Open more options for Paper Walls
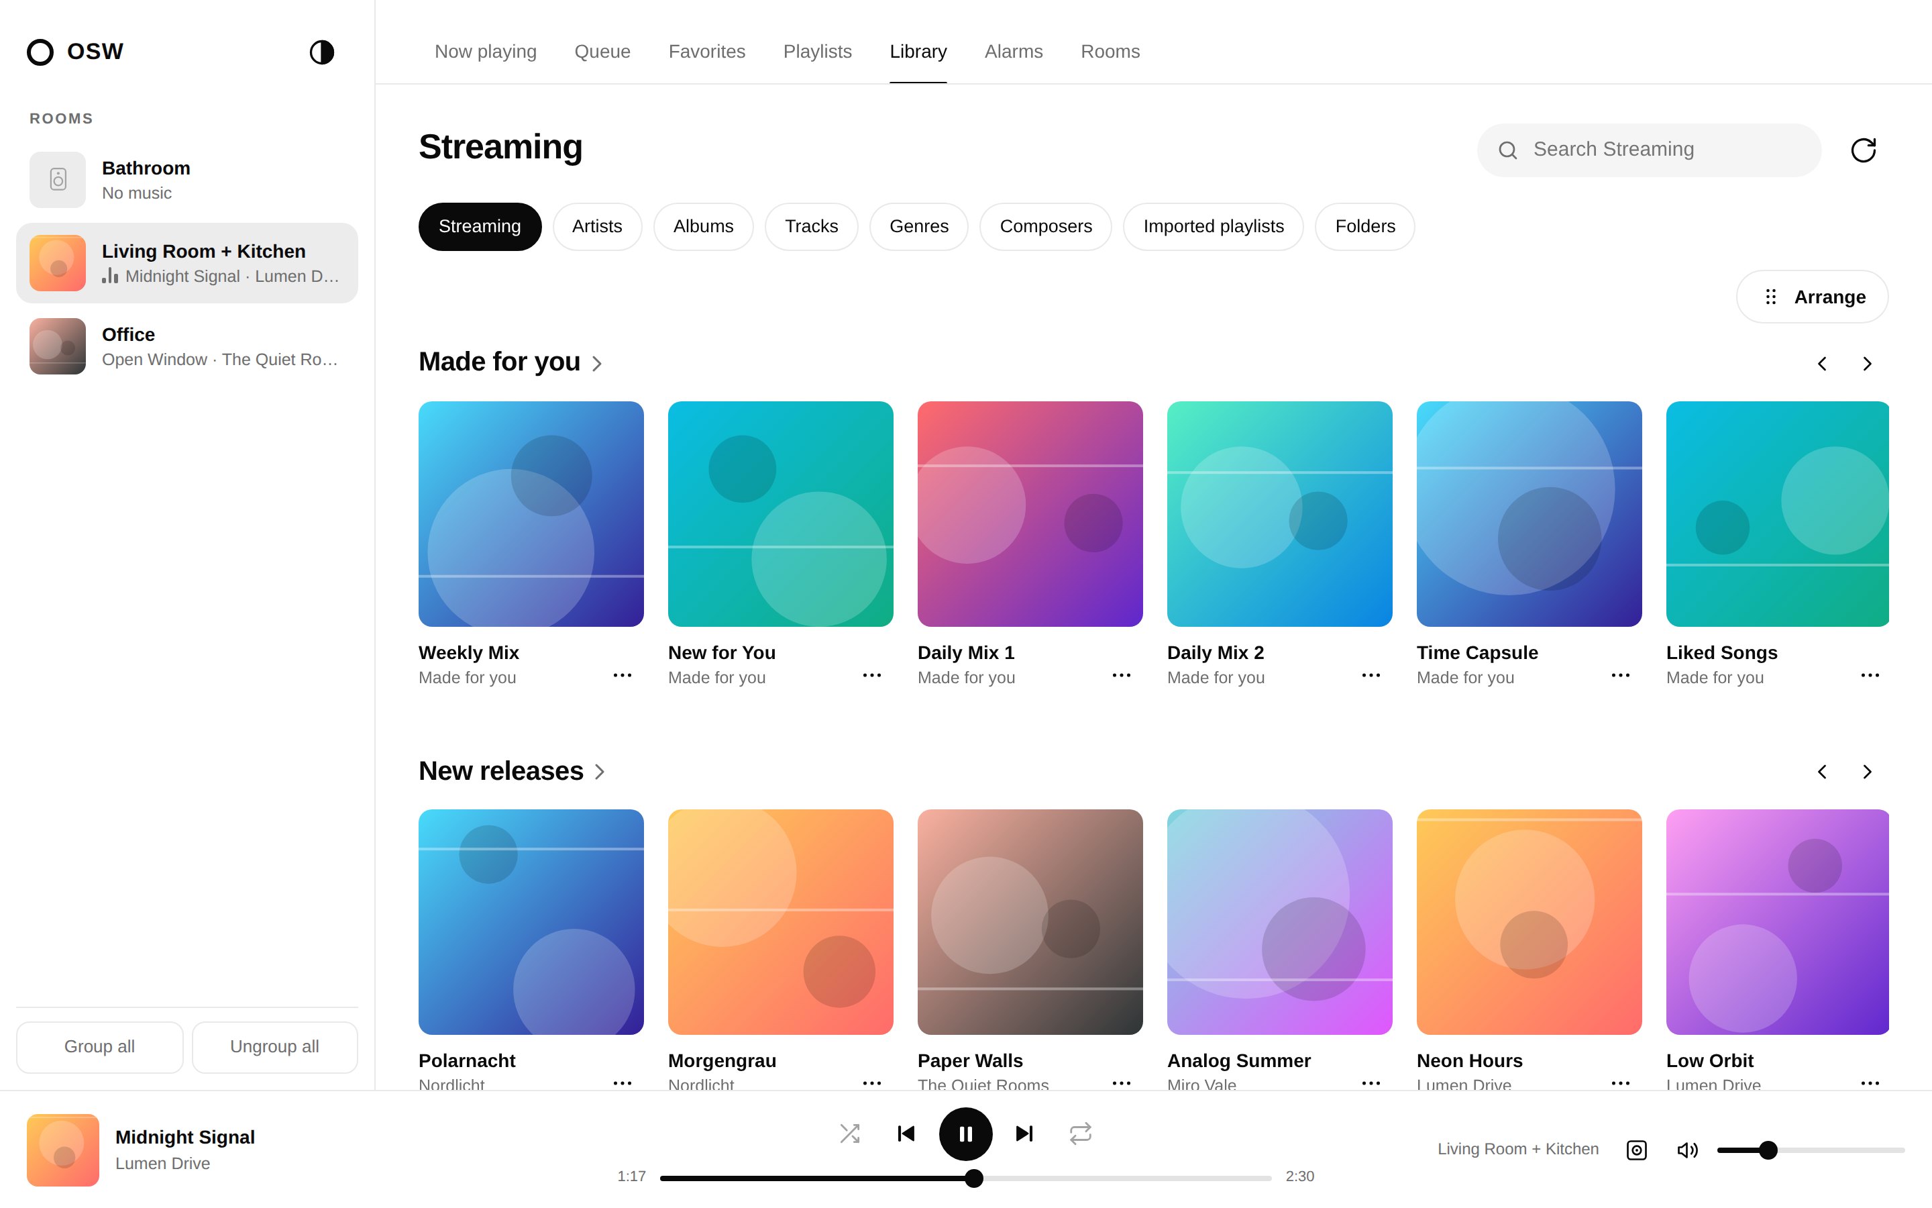 pos(1121,1083)
